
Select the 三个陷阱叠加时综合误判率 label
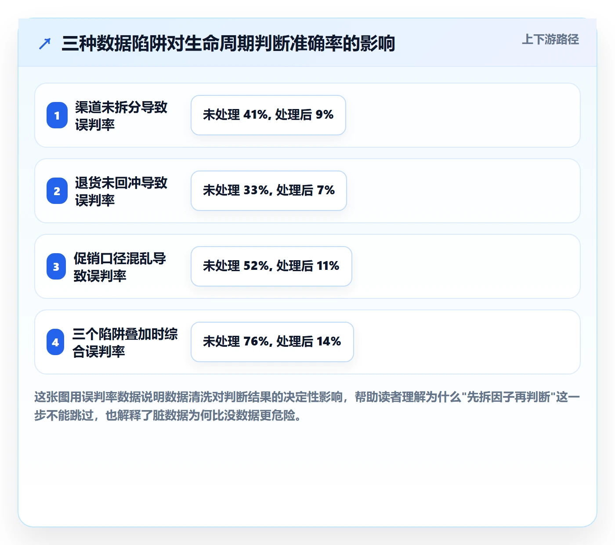(x=125, y=342)
